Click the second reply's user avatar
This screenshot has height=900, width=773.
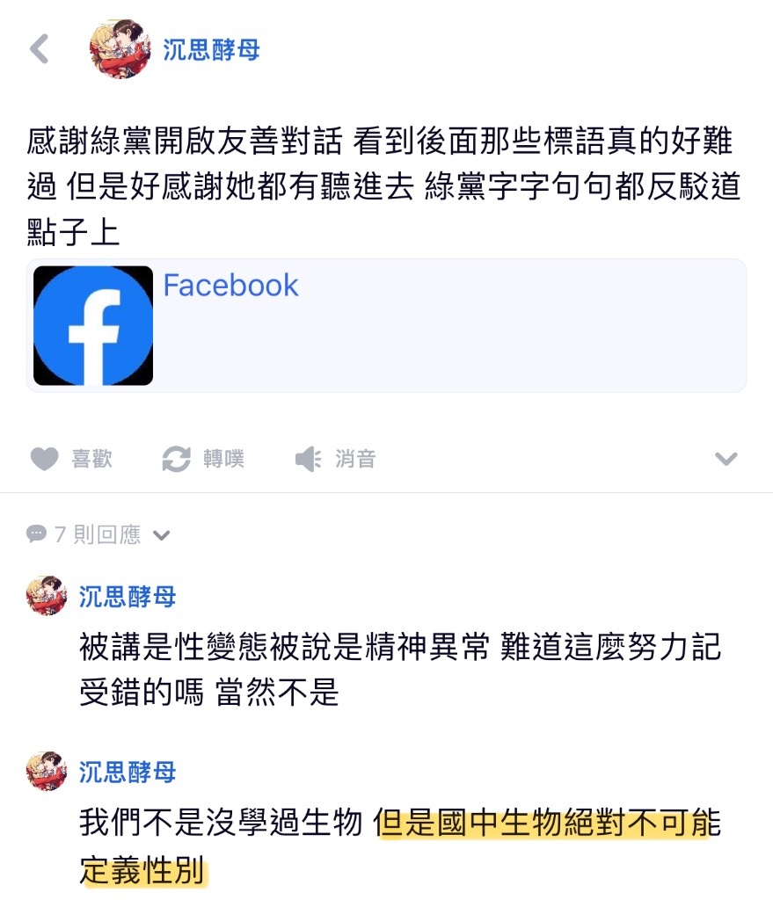pos(47,771)
